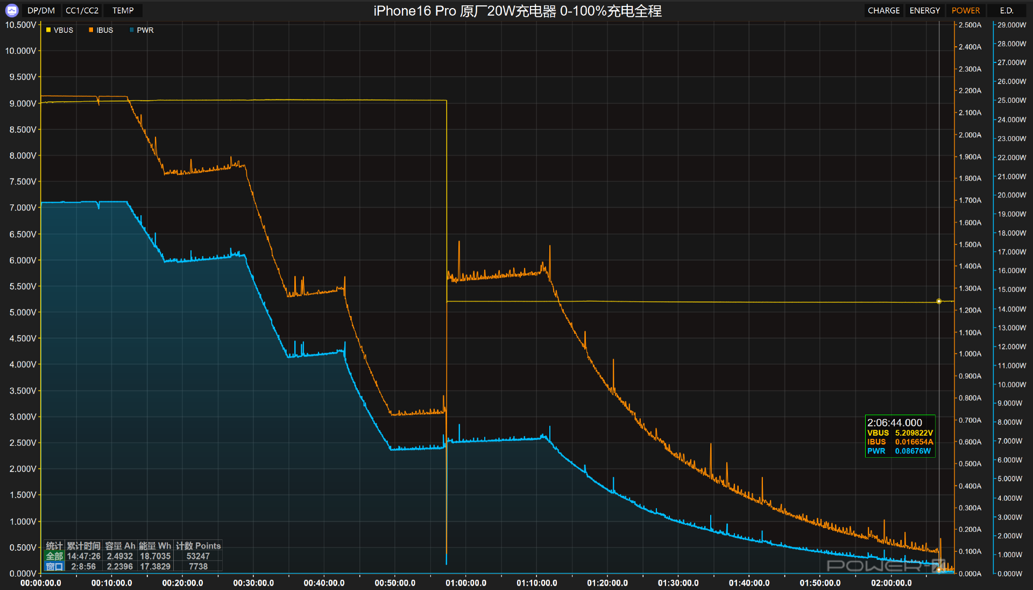The height and width of the screenshot is (590, 1033).
Task: Click tooltip IBUS value 0.016654A
Action: pyautogui.click(x=914, y=442)
